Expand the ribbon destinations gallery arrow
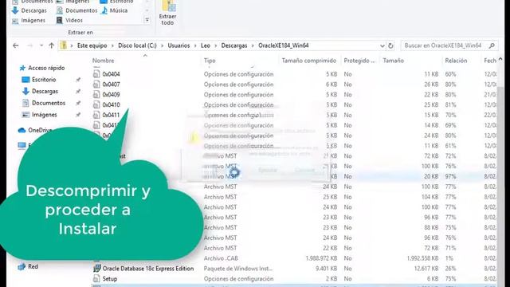This screenshot has width=510, height=287. [147, 20]
